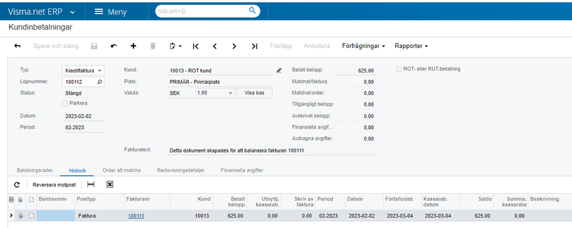Expand the Förfrågningar menu
Image resolution: width=572 pixels, height=228 pixels.
pyautogui.click(x=364, y=46)
